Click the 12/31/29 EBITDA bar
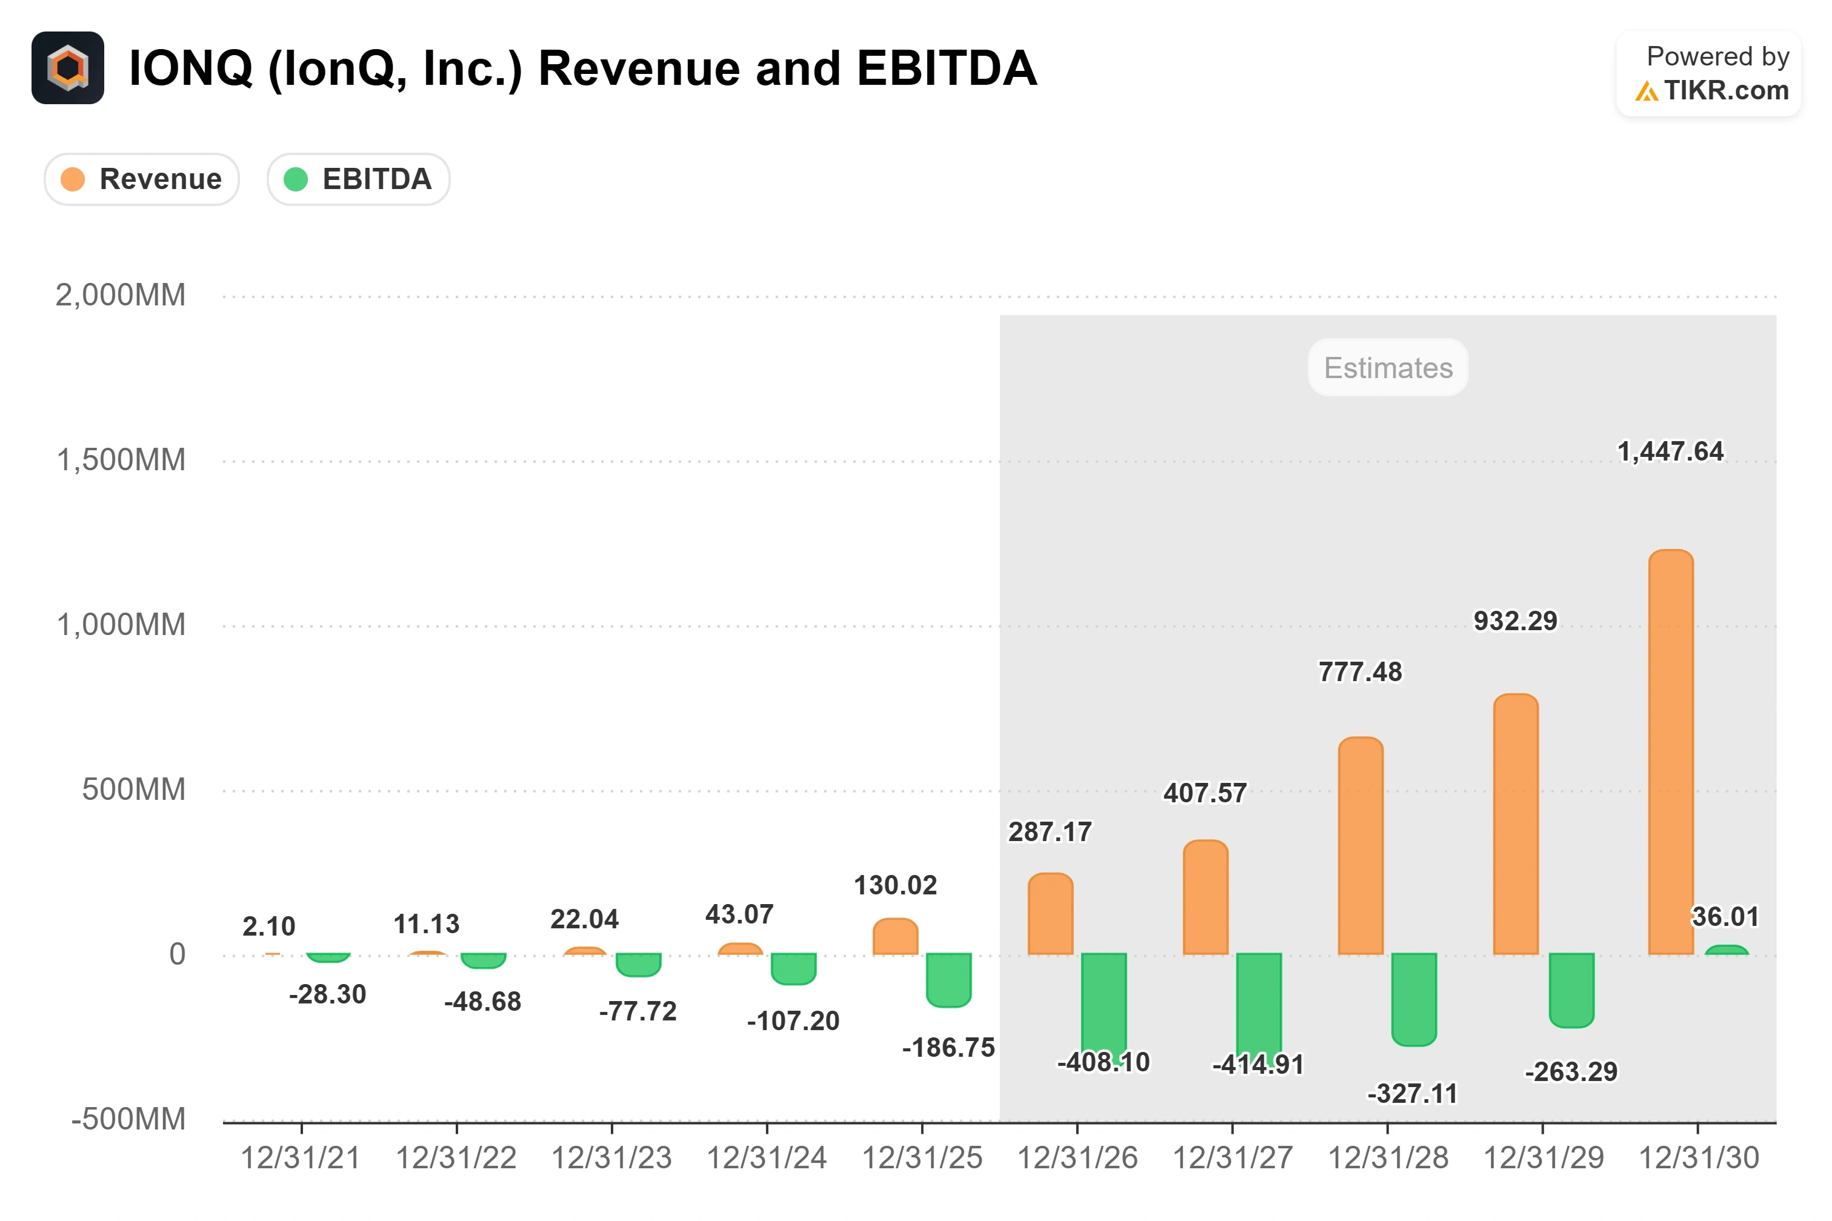This screenshot has width=1832, height=1221. pos(1571,991)
